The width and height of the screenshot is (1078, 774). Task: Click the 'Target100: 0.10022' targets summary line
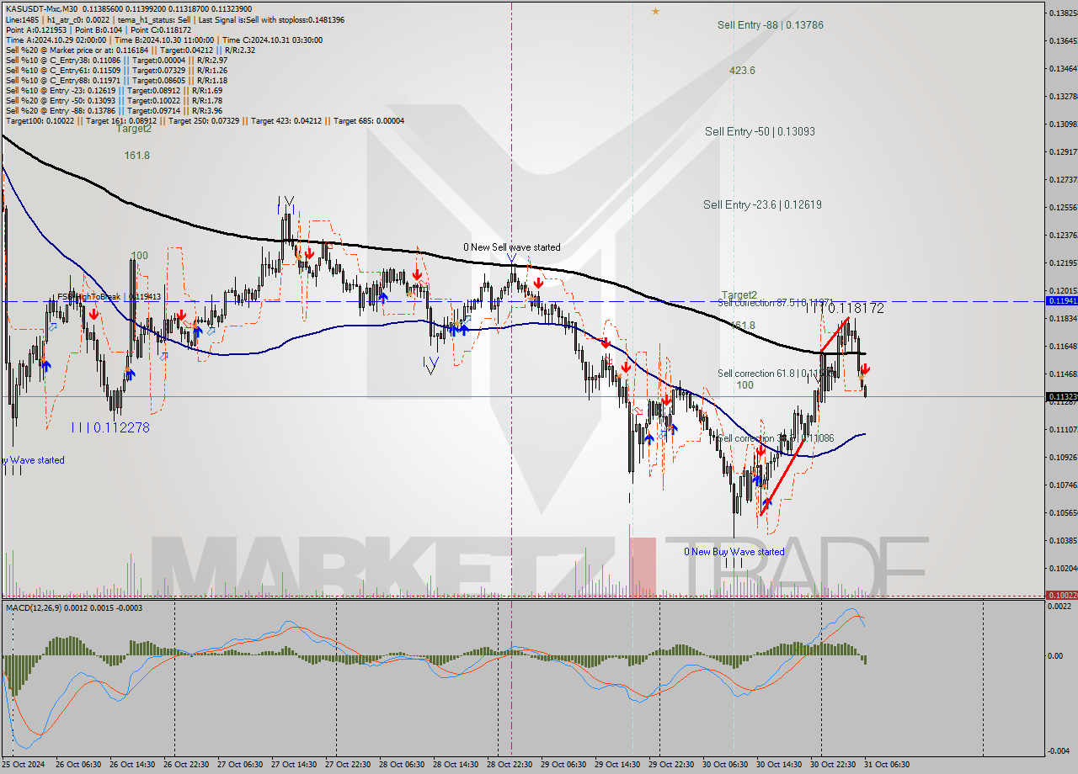click(205, 120)
